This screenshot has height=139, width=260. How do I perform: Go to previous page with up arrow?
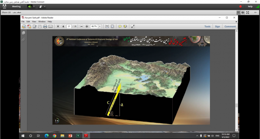58,26
